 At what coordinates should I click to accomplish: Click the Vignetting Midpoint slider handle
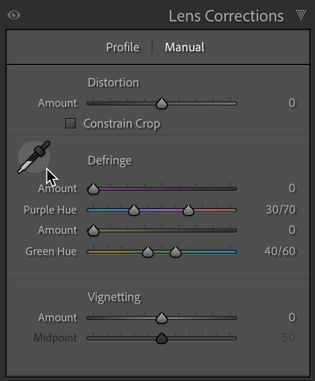coord(162,338)
